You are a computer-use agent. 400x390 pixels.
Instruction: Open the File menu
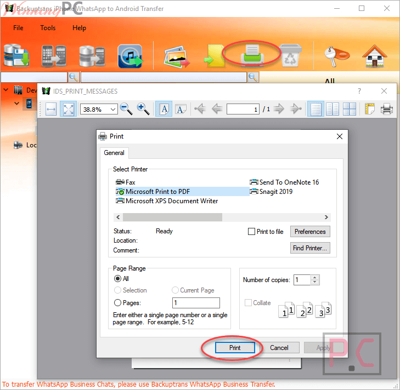click(x=18, y=28)
